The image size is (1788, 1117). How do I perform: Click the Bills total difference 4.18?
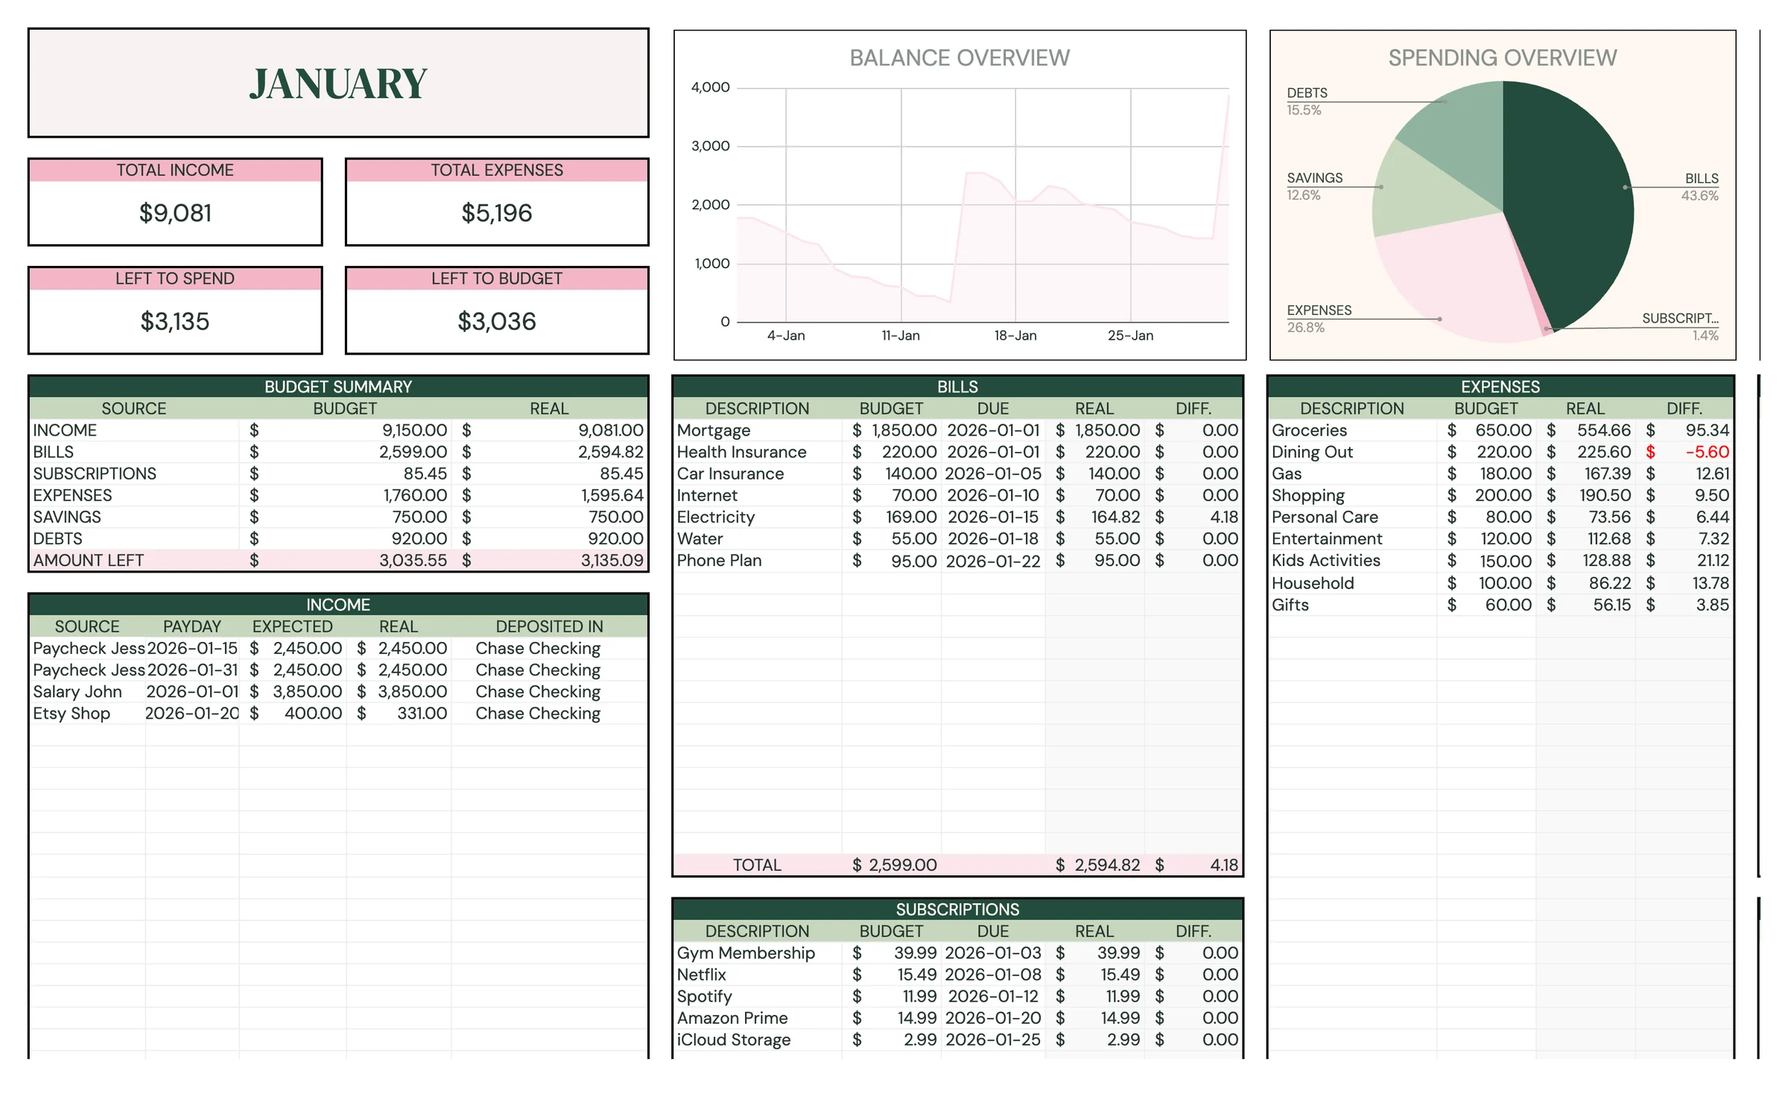click(x=1224, y=865)
